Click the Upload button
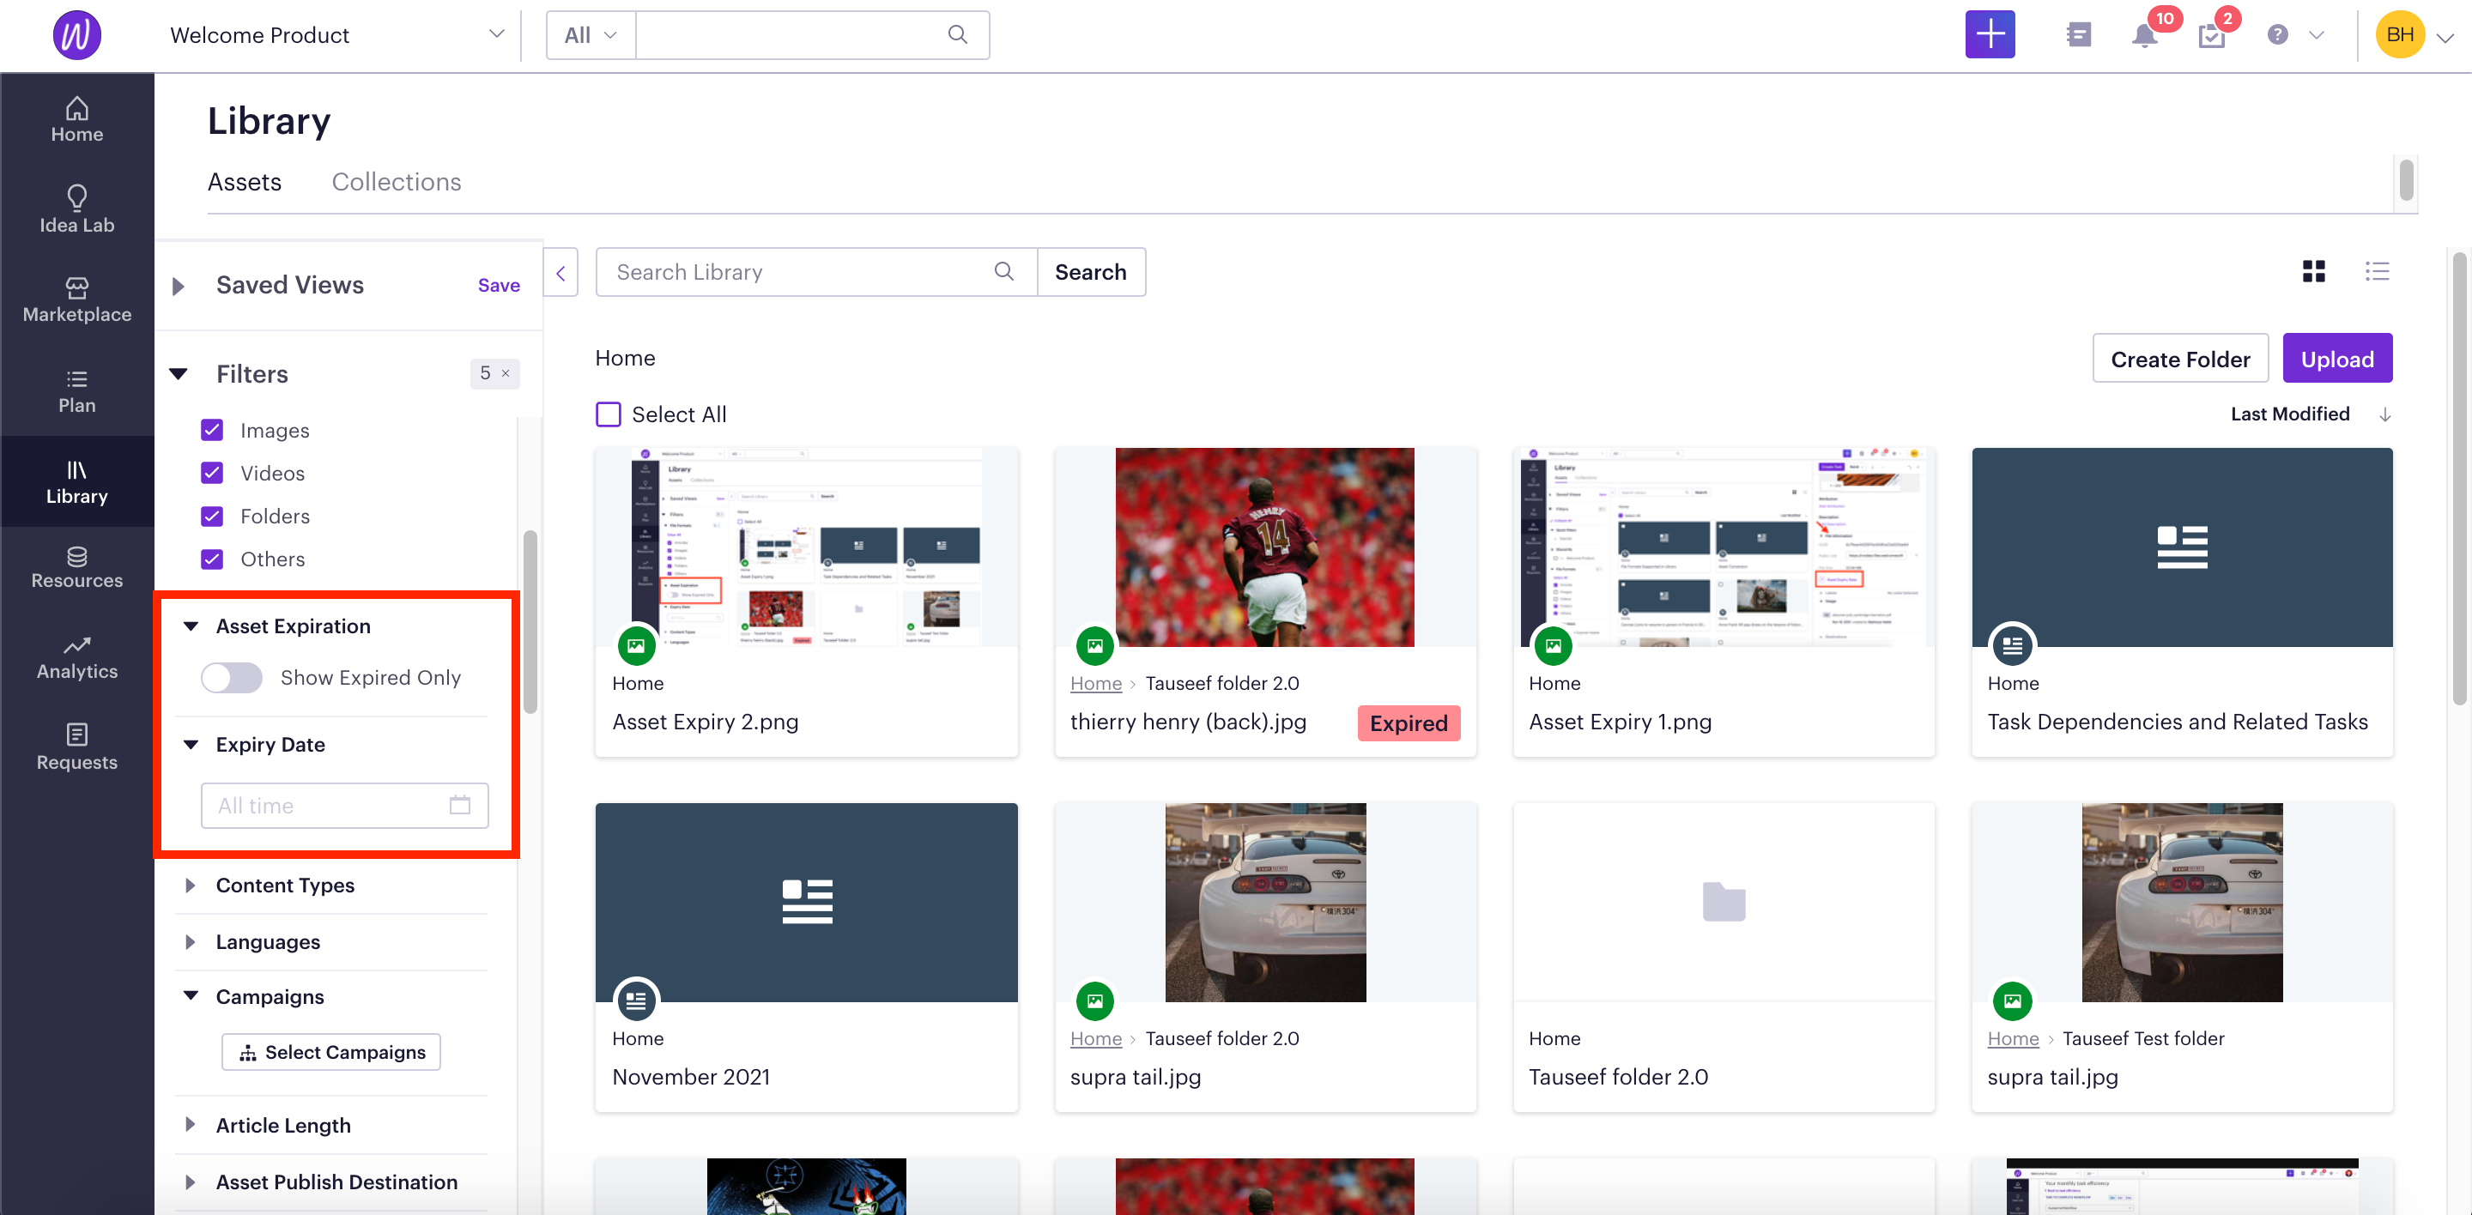 [x=2336, y=359]
